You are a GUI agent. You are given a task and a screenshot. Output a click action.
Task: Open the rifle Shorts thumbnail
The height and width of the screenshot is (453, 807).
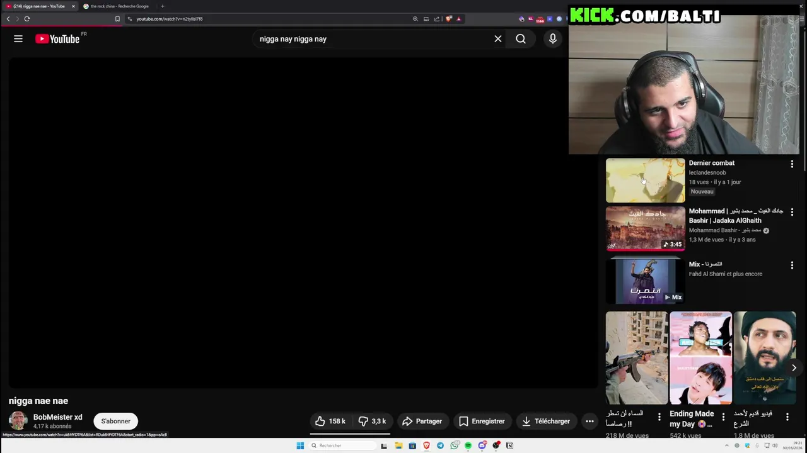637,357
